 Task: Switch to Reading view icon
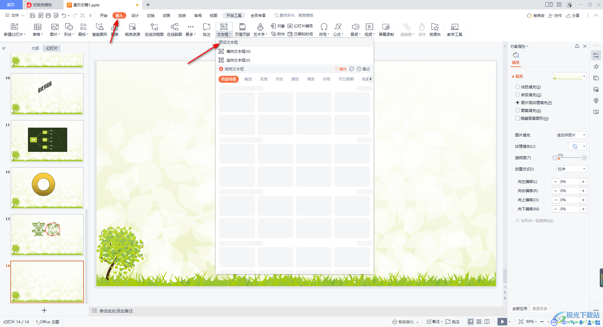487,322
